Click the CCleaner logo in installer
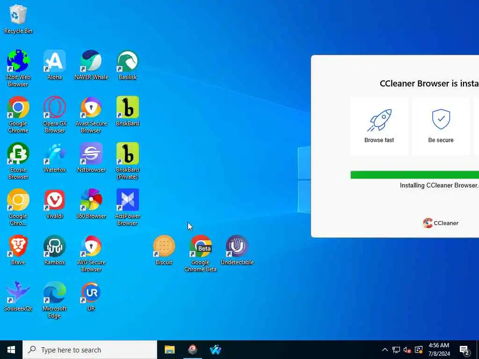 (441, 223)
